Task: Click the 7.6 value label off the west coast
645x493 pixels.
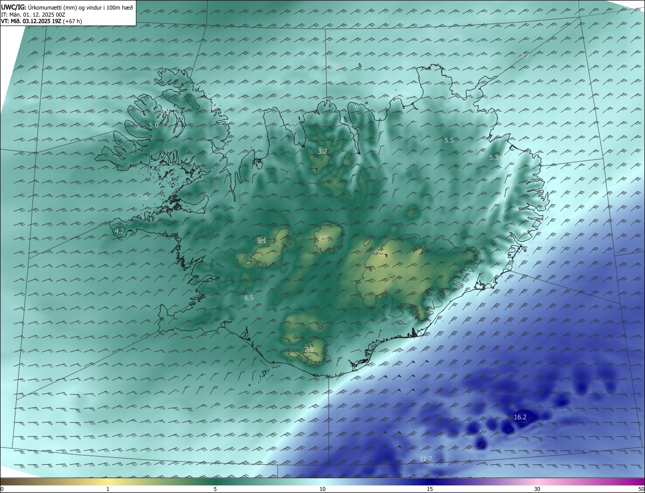Action: click(144, 198)
